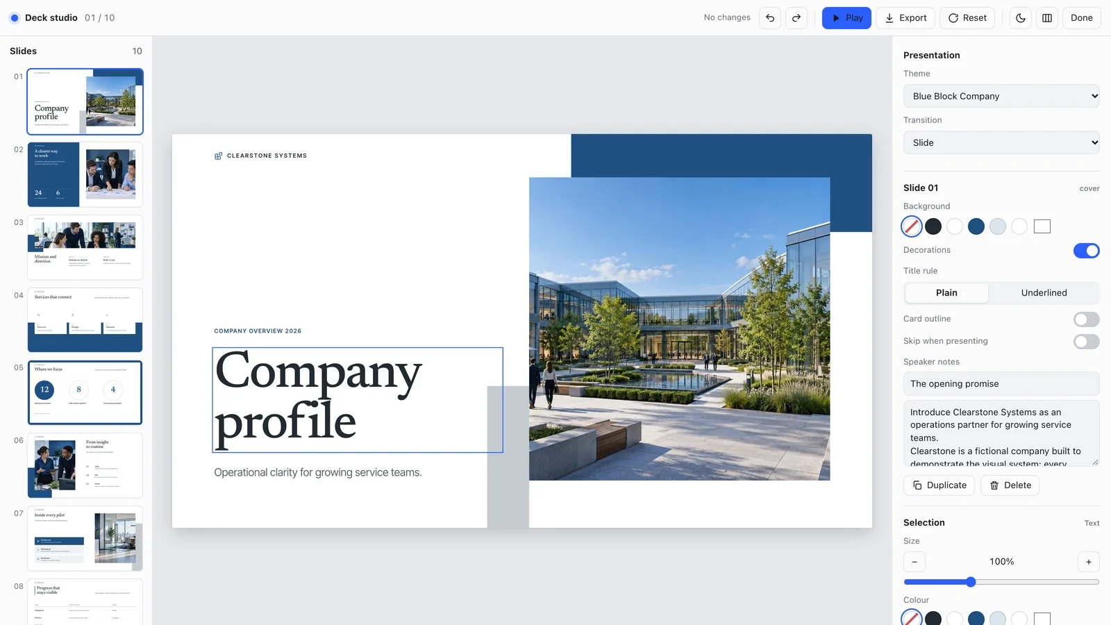Click the blue Deck studio dot icon
Image resolution: width=1111 pixels, height=625 pixels.
tap(15, 18)
